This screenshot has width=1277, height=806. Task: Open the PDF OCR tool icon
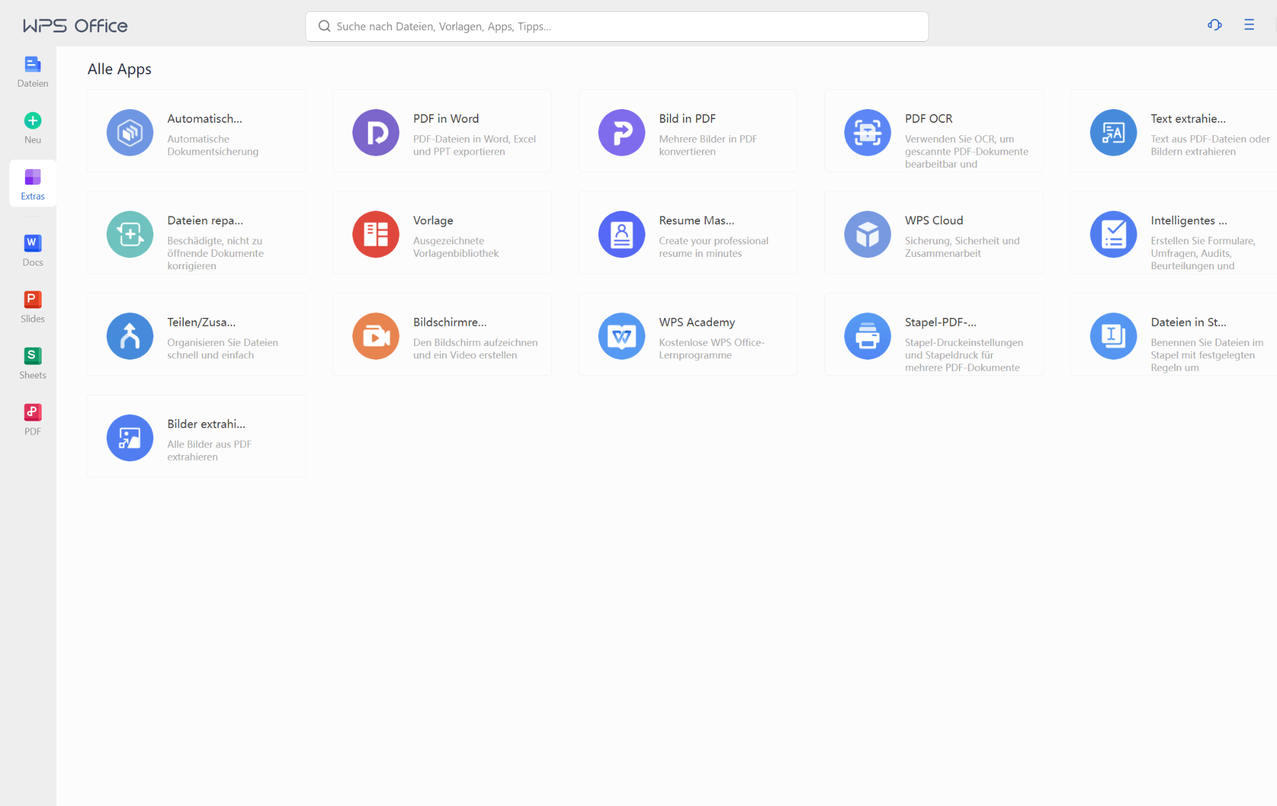(x=867, y=132)
